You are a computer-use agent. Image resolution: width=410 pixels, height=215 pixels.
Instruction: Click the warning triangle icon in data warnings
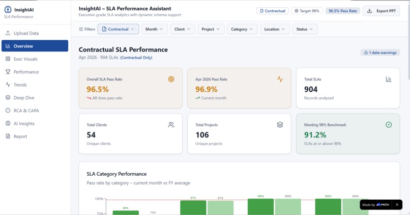pos(366,52)
